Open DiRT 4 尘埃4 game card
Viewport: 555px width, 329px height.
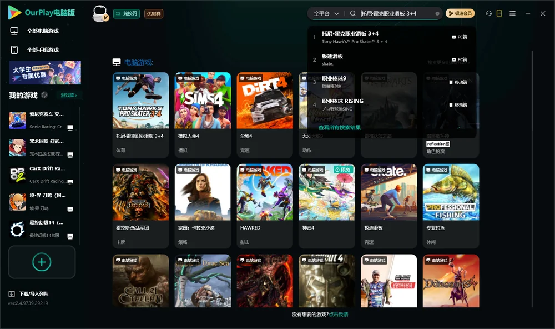(265, 115)
